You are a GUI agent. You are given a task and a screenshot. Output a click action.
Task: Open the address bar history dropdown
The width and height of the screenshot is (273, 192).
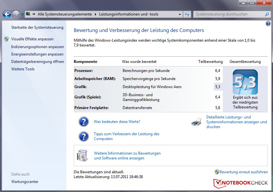point(180,14)
